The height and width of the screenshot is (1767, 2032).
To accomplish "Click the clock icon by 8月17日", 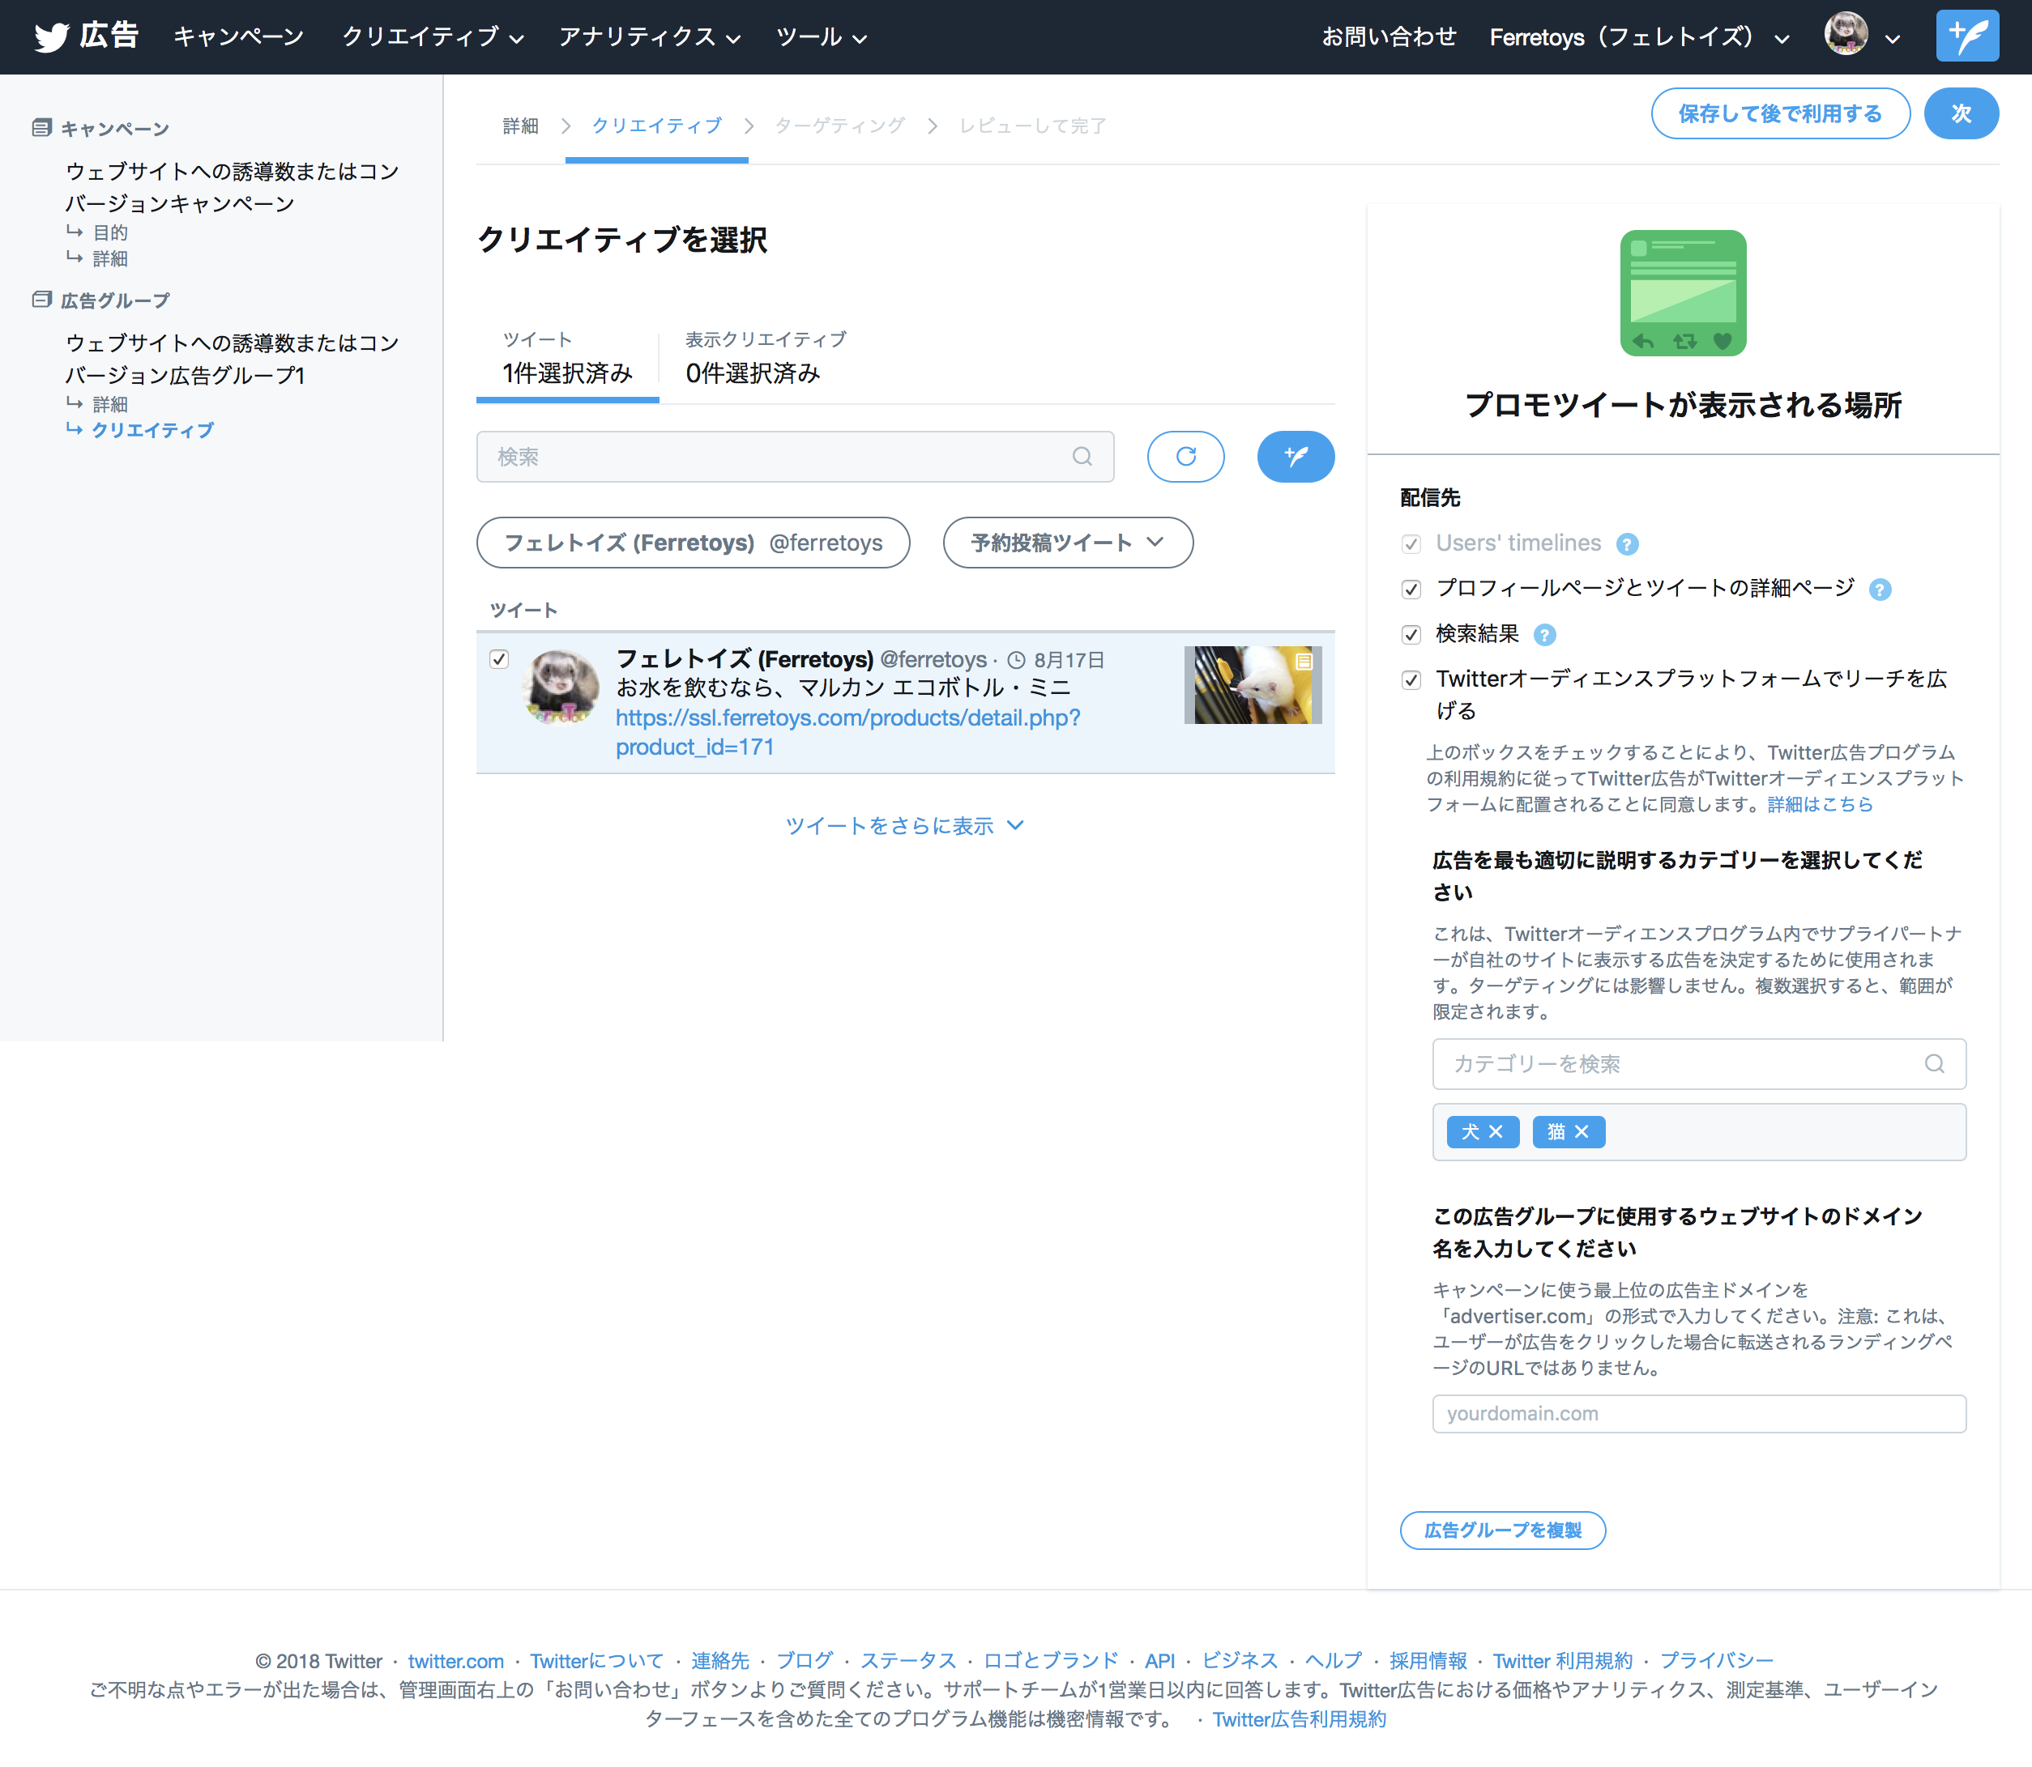I will [1016, 661].
